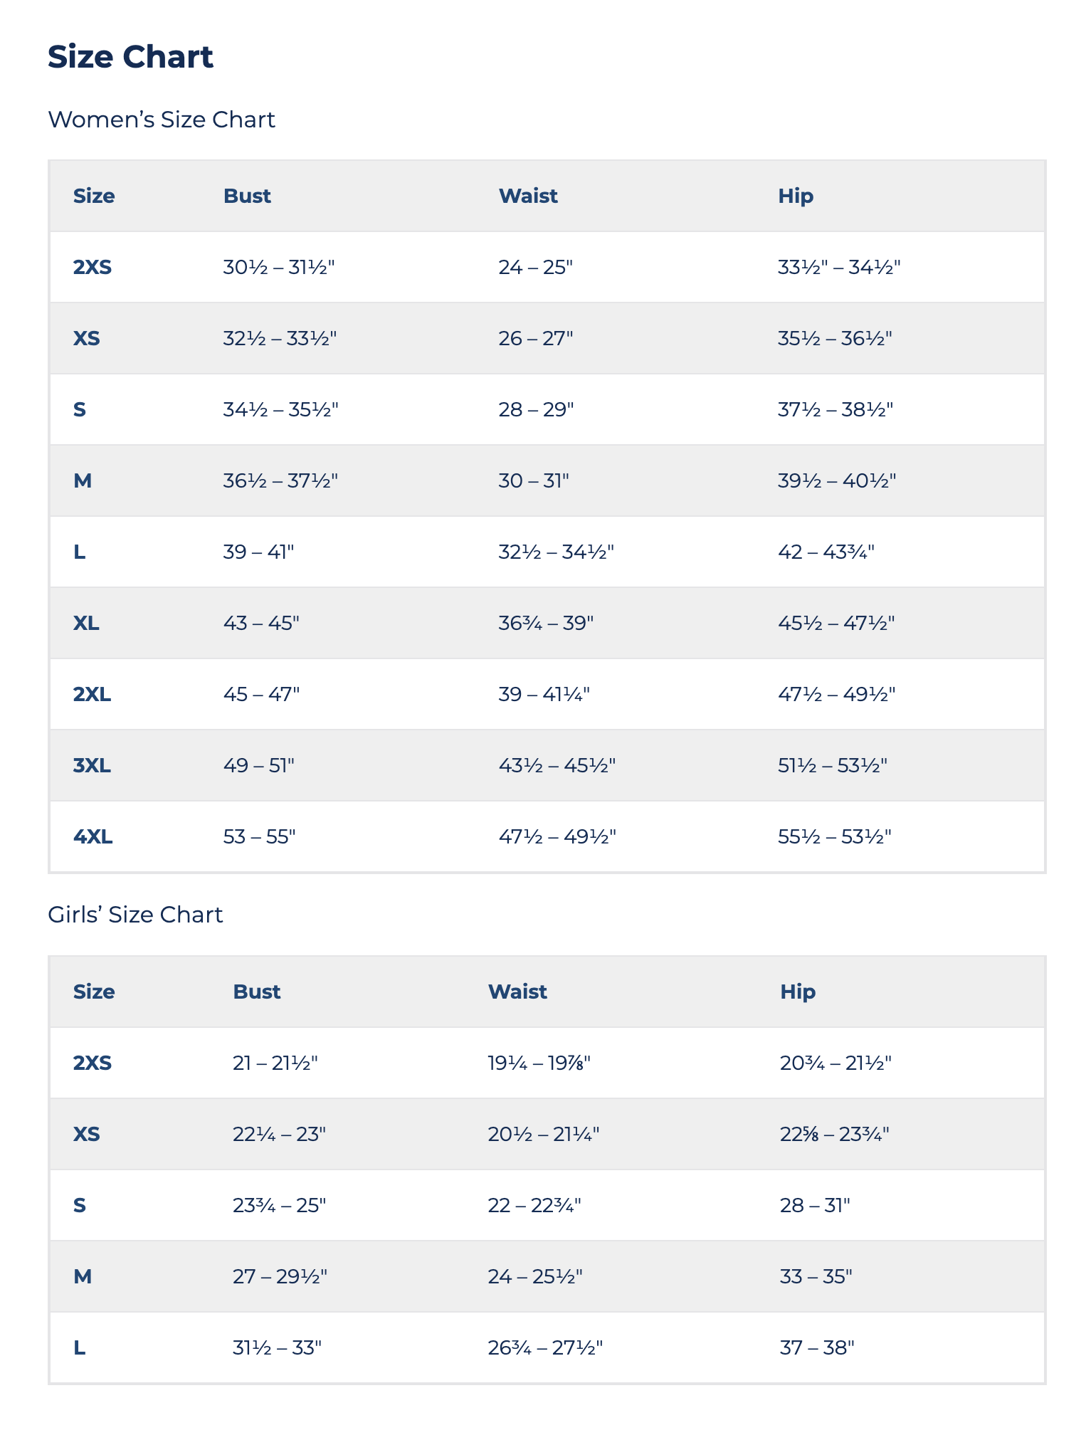1086x1435 pixels.
Task: Click the 2XL waist value 39 – 41¼"
Action: click(x=544, y=694)
